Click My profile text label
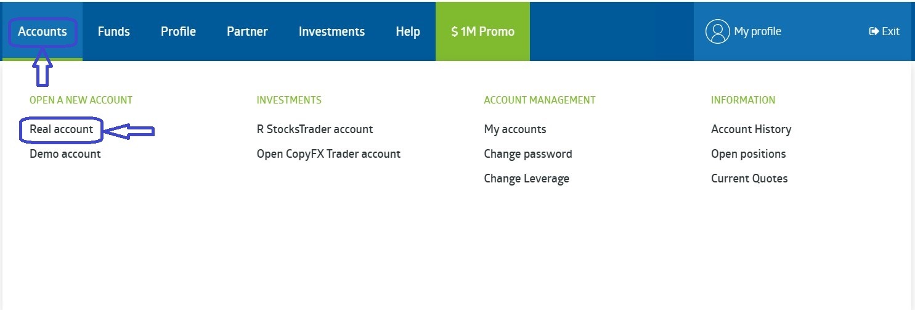The height and width of the screenshot is (310, 915). 757,31
